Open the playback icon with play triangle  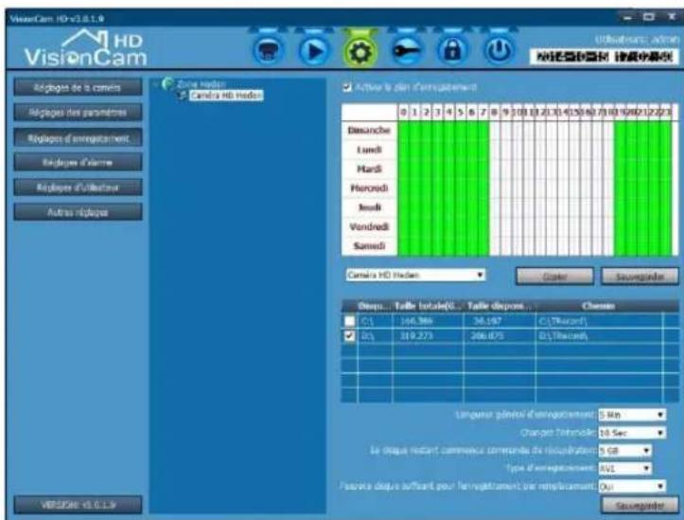point(314,51)
